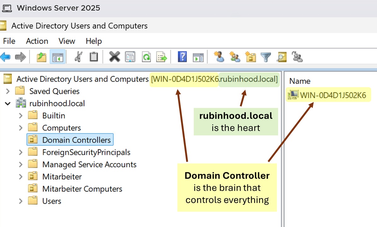Select the Users tree item

52,201
